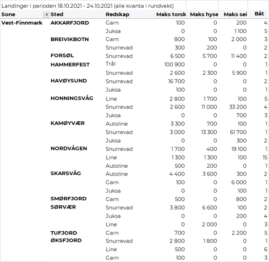Click the Sted column header
This screenshot has height=262, width=269.
[x=57, y=14]
